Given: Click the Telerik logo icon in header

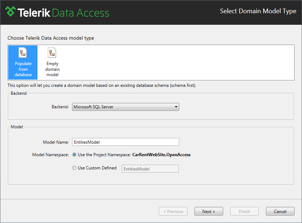Looking at the screenshot, I should 10,11.
